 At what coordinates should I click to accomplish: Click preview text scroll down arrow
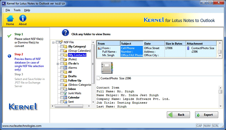[221, 106]
